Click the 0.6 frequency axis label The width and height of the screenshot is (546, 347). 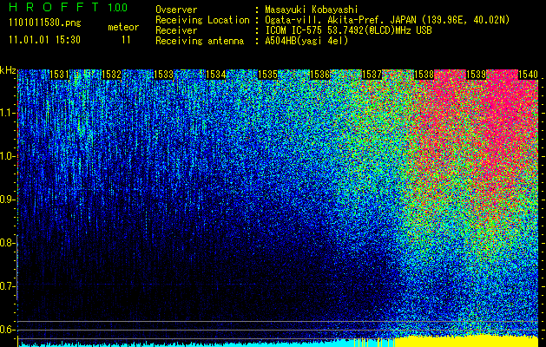point(7,330)
